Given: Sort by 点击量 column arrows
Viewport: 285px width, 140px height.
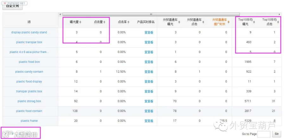Looking at the screenshot, I should (104, 22).
